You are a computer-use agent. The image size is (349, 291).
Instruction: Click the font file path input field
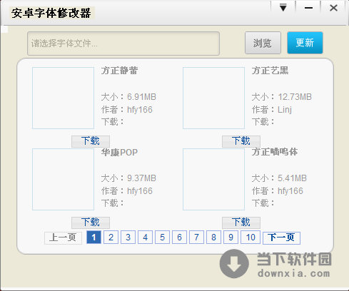123,44
